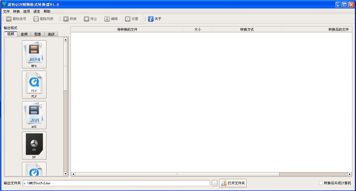Image resolution: width=356 pixels, height=191 pixels.
Task: Click 删除列表 trash icon in toolbar
Action: (36, 19)
